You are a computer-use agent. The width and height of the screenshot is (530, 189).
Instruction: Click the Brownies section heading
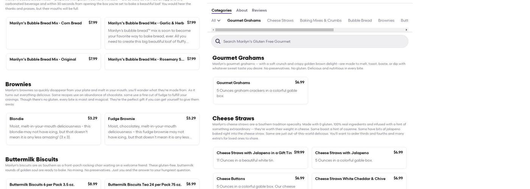click(18, 84)
